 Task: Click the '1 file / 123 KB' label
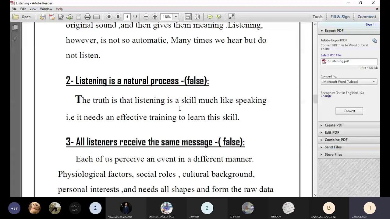tap(368, 68)
